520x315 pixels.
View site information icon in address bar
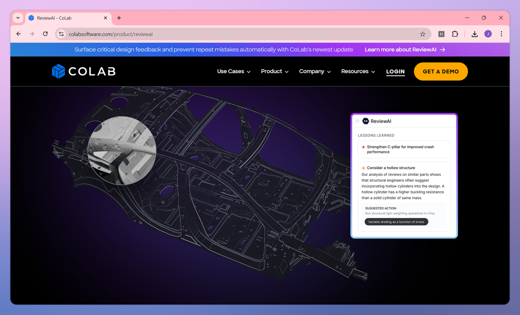coord(61,34)
